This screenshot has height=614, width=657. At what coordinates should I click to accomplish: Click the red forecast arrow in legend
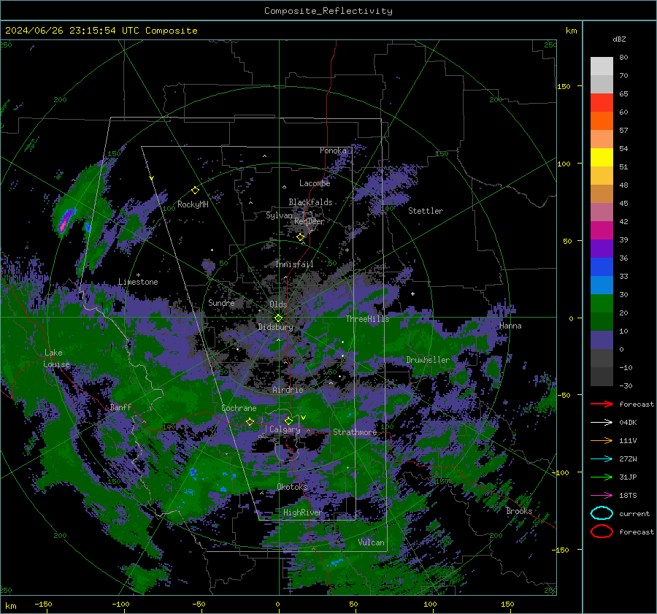(x=602, y=404)
